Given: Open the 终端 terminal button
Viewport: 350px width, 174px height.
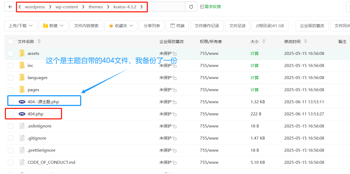Looking at the screenshot, I should (x=177, y=26).
